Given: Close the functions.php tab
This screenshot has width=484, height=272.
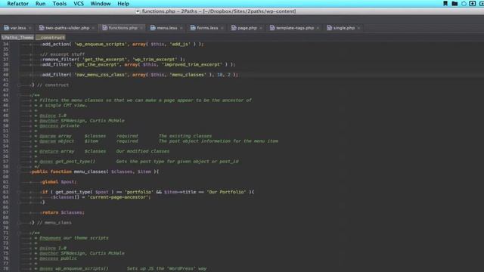Looking at the screenshot, I should coord(141,28).
